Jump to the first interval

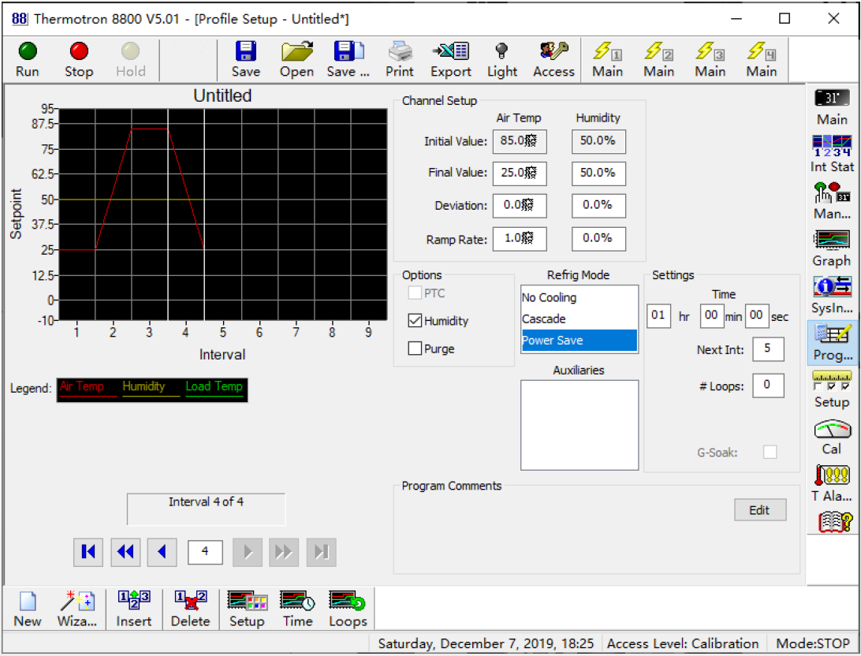coord(88,552)
